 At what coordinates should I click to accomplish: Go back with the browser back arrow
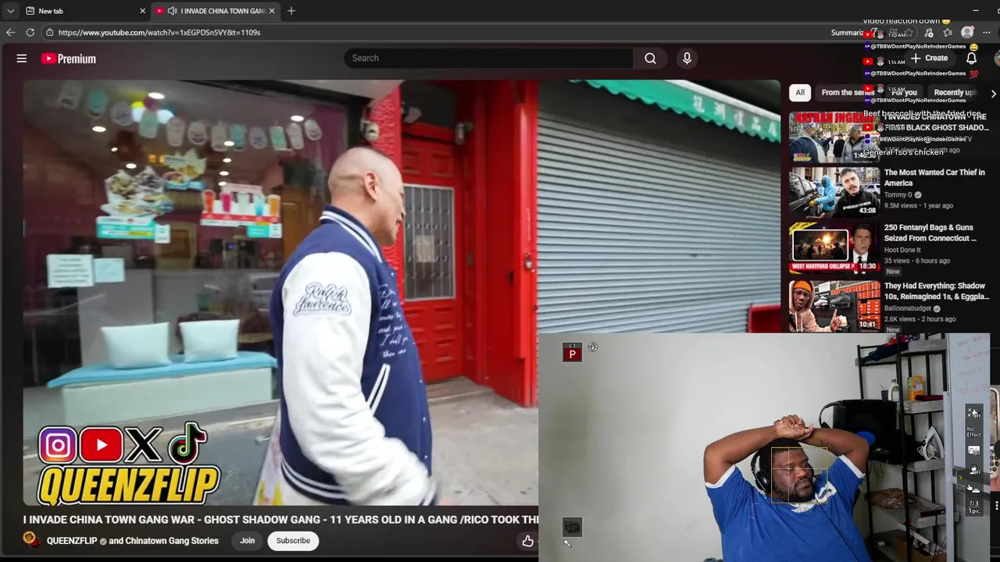tap(10, 33)
